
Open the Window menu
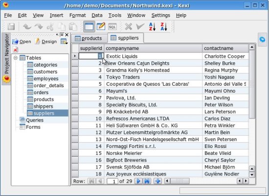point(136,15)
